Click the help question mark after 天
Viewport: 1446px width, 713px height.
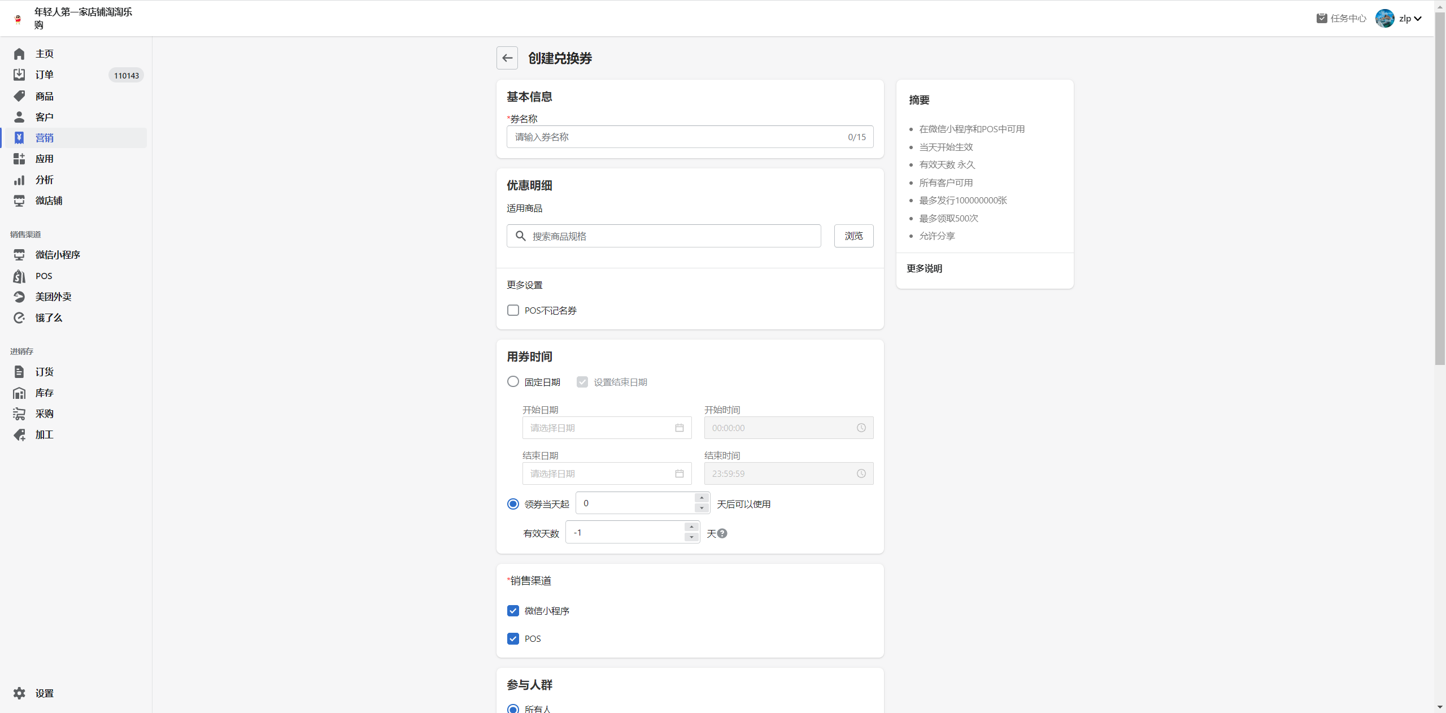pos(722,533)
